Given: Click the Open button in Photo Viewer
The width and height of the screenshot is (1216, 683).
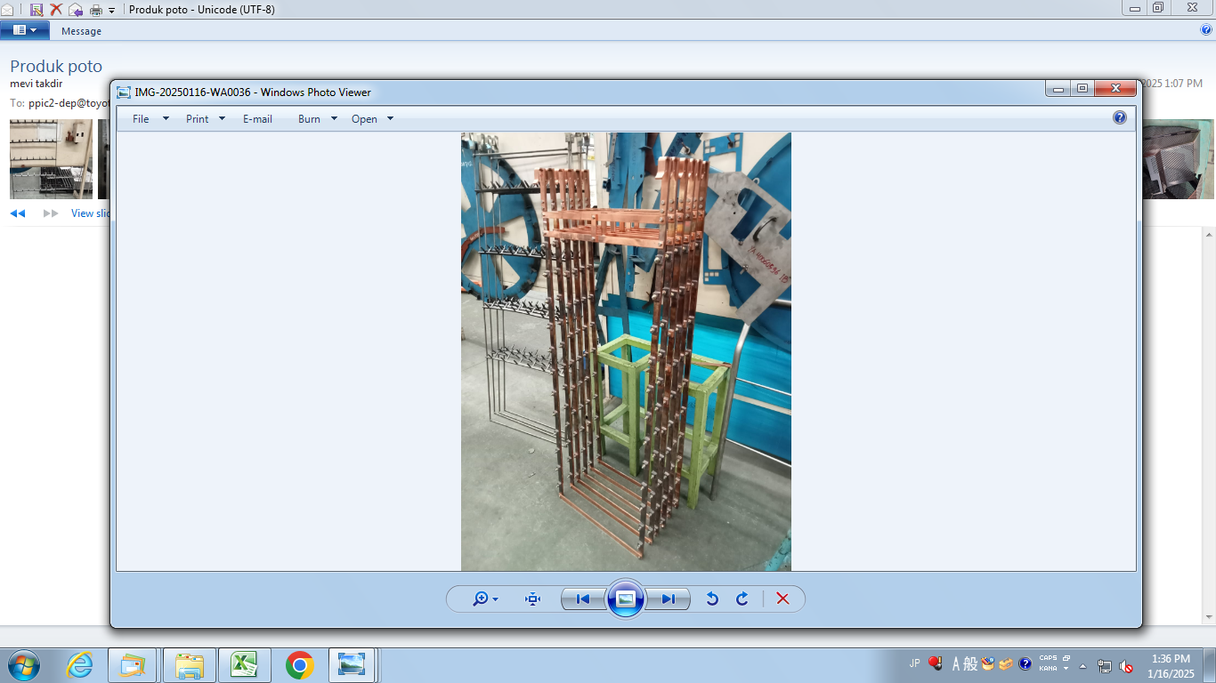Looking at the screenshot, I should tap(364, 119).
